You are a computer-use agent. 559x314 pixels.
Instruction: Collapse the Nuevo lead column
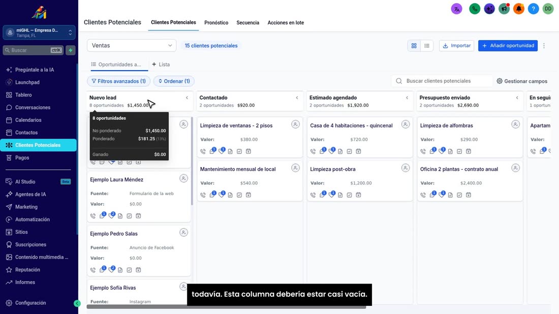tap(187, 98)
